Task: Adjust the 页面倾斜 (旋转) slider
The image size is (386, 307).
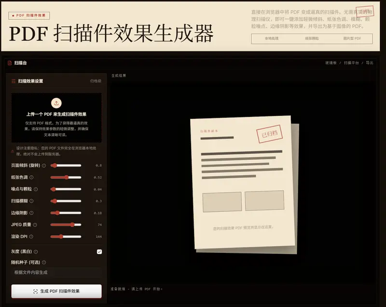Action: click(x=66, y=166)
